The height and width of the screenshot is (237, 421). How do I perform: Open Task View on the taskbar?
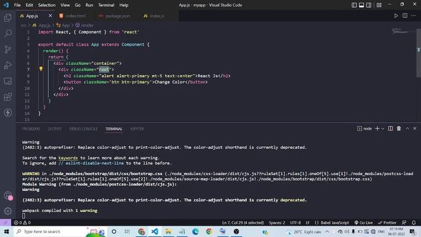coord(127,231)
